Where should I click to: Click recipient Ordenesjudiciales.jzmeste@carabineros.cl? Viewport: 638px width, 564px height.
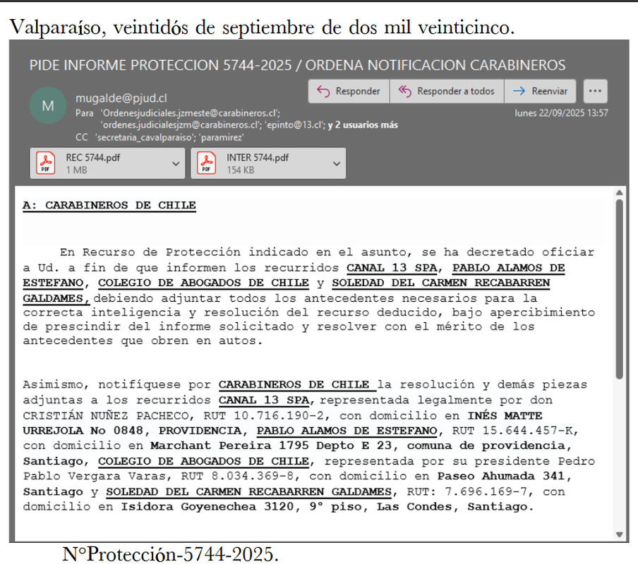pyautogui.click(x=190, y=113)
